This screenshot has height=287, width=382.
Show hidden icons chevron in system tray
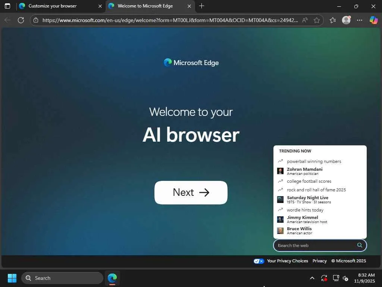click(x=312, y=278)
